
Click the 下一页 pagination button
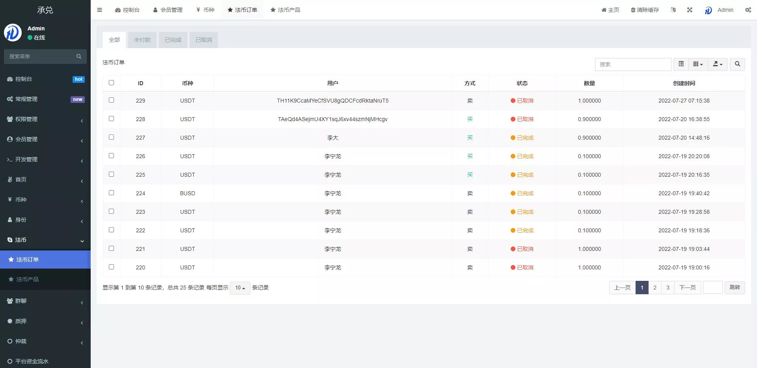[x=687, y=288]
